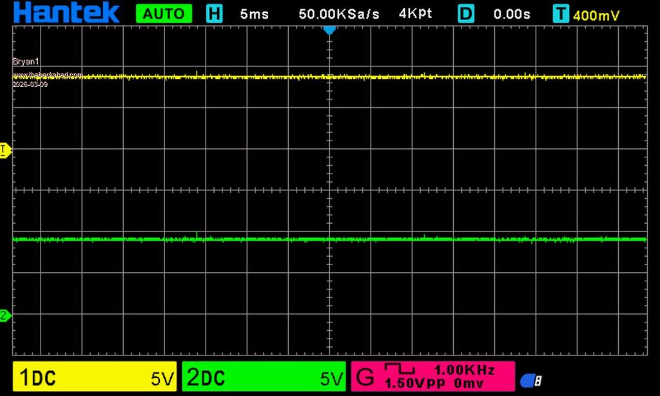
Task: Click the 0.00s delay value
Action: [512, 14]
